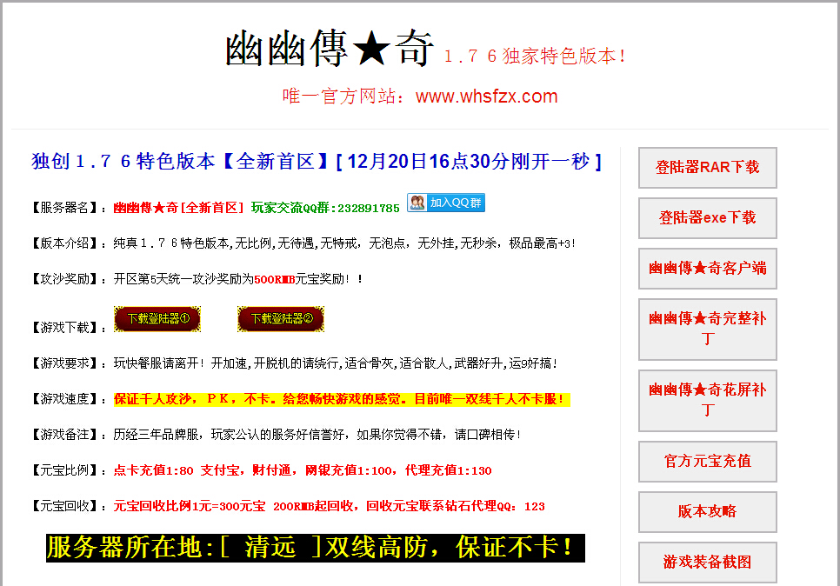Click the black 服务器所在地 banner
This screenshot has height=586, width=840.
315,548
